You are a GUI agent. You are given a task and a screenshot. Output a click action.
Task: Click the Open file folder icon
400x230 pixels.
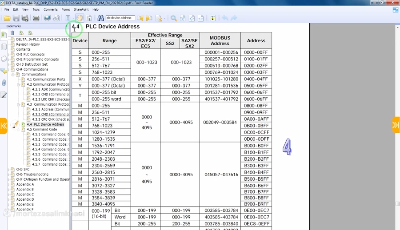click(7, 18)
